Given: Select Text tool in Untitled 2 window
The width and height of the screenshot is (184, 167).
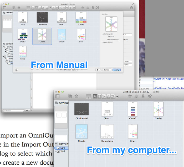Looking at the screenshot, I should 108,96.
